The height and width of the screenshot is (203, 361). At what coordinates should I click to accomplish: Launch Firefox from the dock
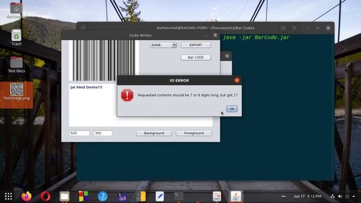[x=27, y=196]
